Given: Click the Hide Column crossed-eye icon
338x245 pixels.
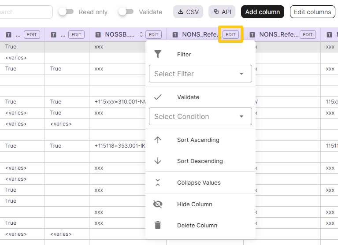Looking at the screenshot, I should point(158,204).
